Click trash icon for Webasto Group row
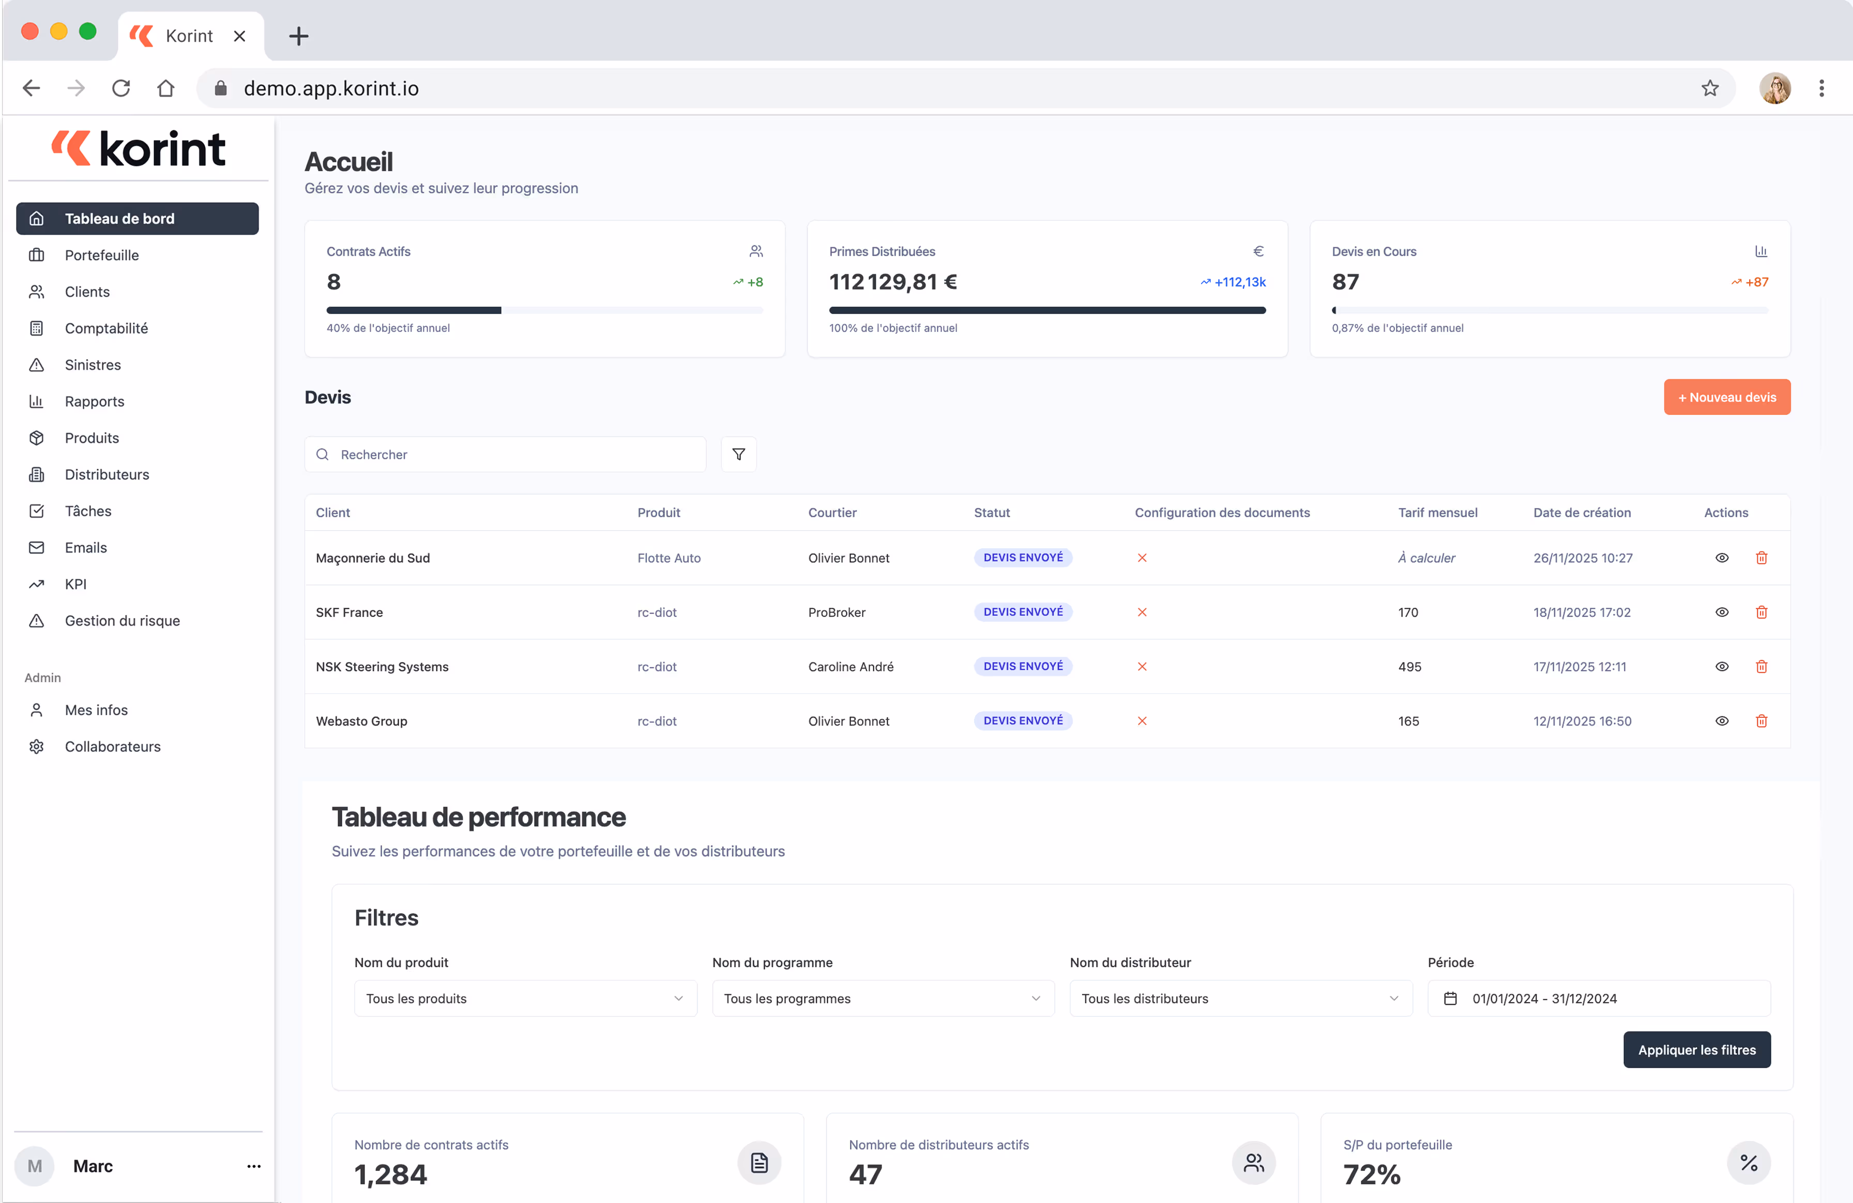This screenshot has height=1203, width=1853. coord(1761,721)
